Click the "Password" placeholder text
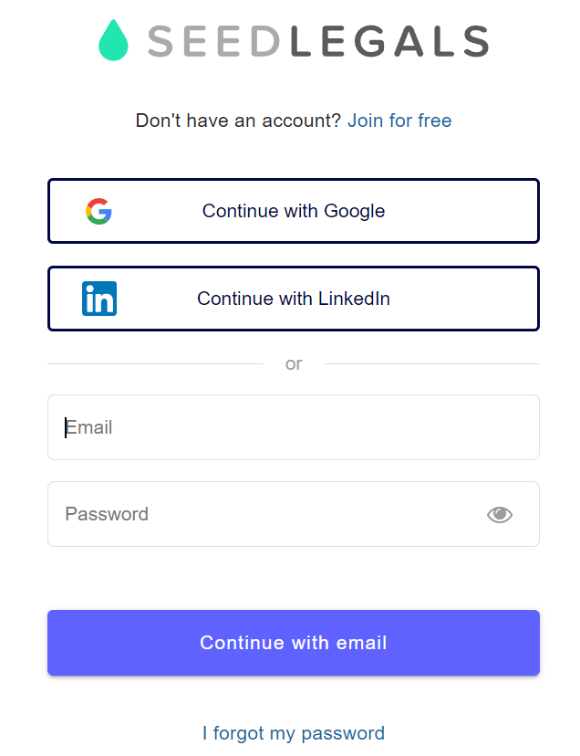Image resolution: width=580 pixels, height=756 pixels. pyautogui.click(x=107, y=514)
